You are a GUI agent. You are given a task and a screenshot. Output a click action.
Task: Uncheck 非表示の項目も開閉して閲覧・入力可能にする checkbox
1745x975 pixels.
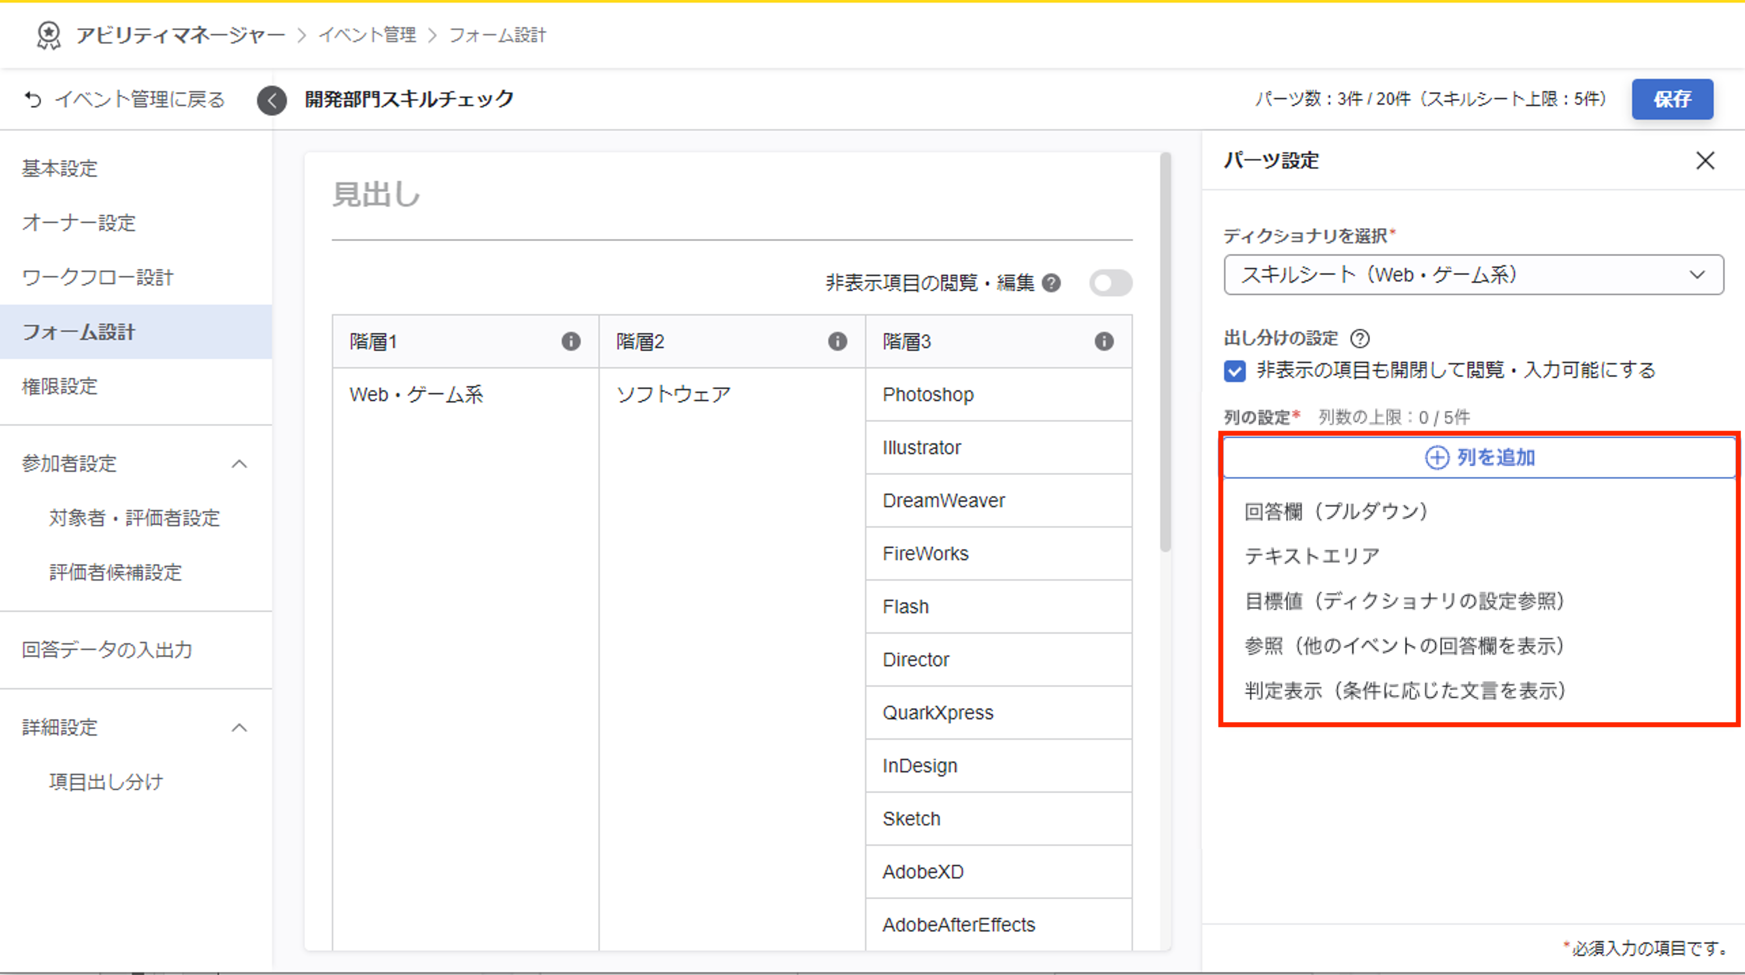coord(1234,371)
